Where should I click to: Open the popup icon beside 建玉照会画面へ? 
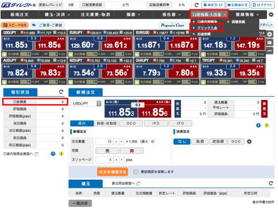pos(138,184)
